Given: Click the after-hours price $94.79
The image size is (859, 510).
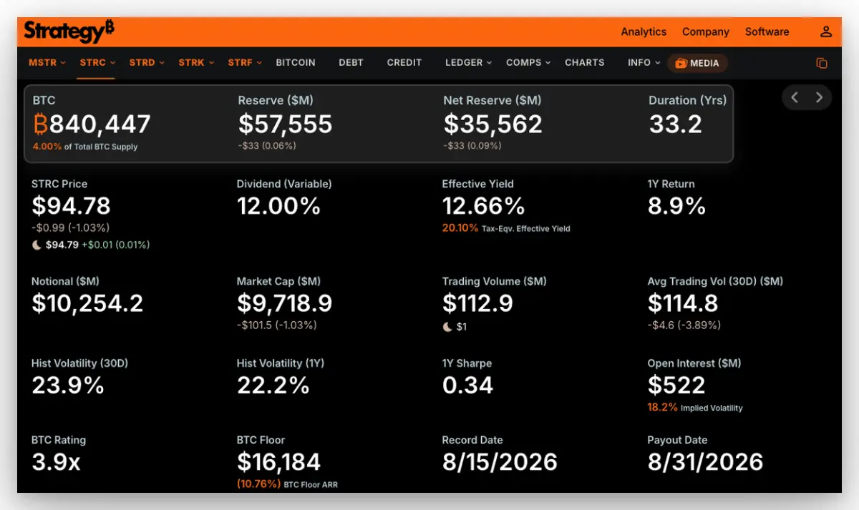Looking at the screenshot, I should [62, 245].
